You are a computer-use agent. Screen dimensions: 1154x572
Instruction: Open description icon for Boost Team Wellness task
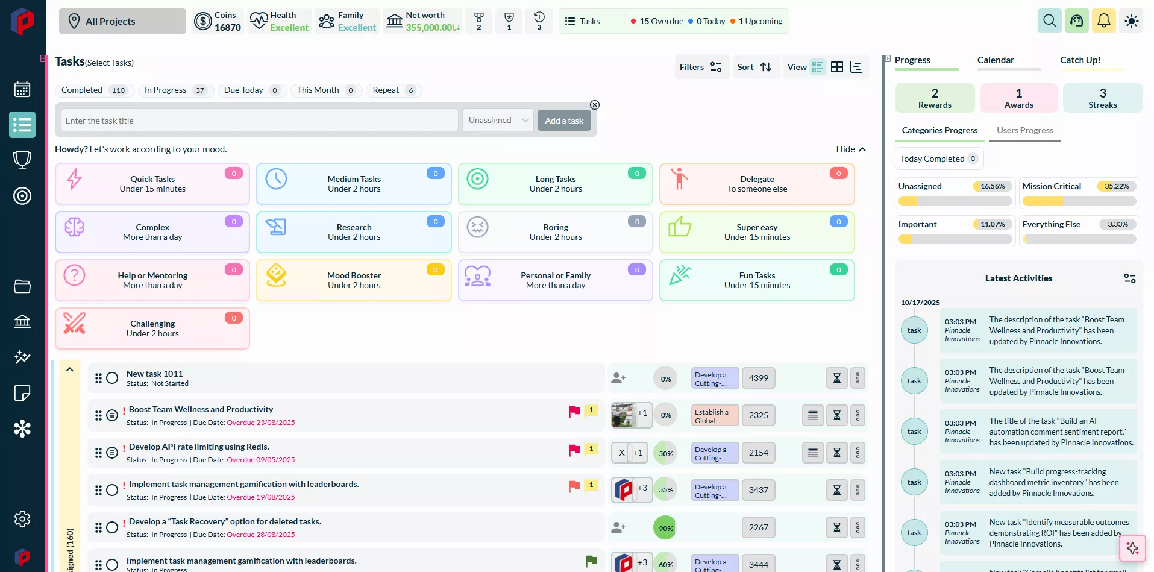(x=813, y=415)
